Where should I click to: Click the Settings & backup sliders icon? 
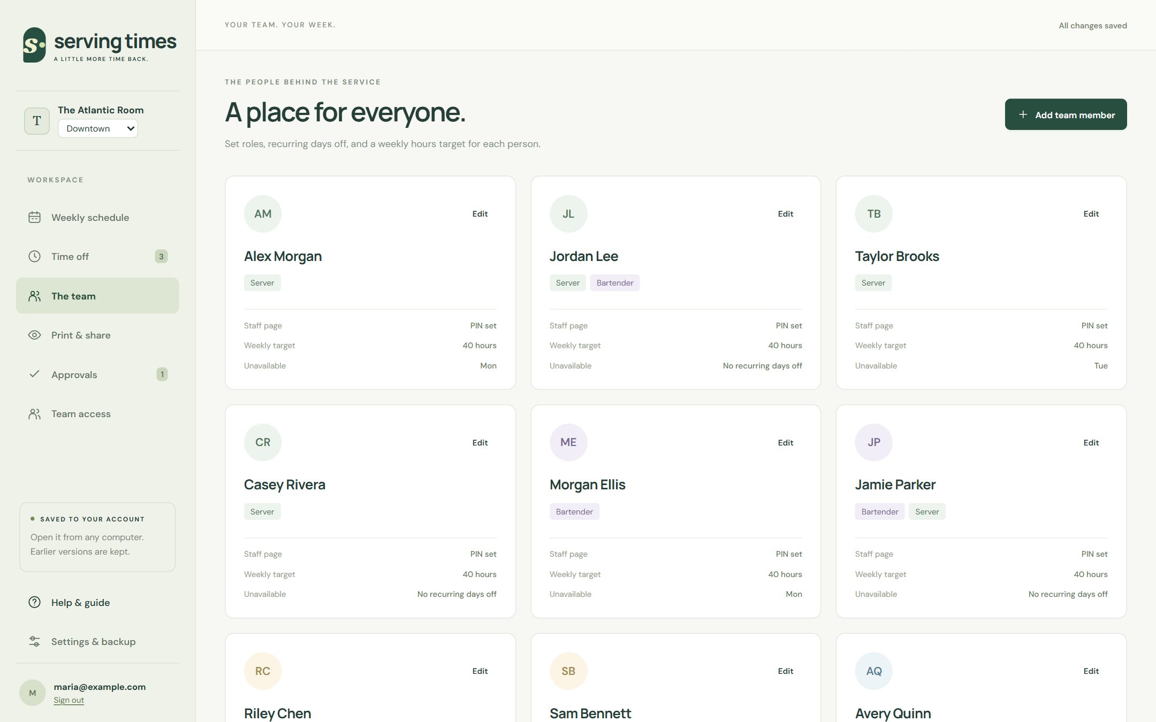[34, 641]
